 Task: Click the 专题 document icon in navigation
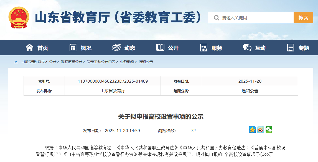pos(291,48)
